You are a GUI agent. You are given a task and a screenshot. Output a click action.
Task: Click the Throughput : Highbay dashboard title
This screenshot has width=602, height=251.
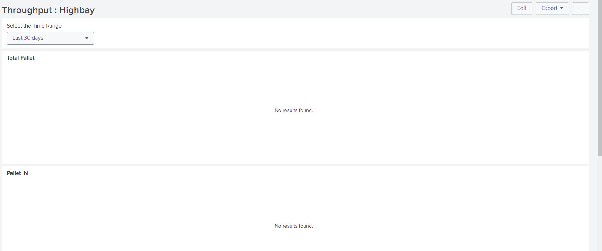[x=48, y=10]
